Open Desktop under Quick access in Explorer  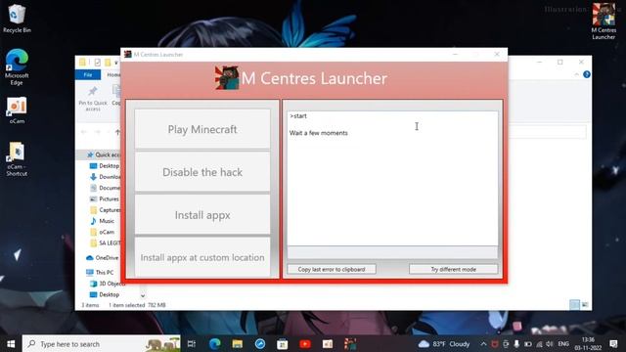point(105,165)
